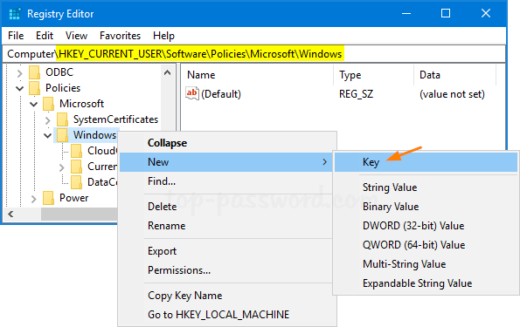Open the Favorites menu
This screenshot has width=520, height=327.
(x=120, y=36)
